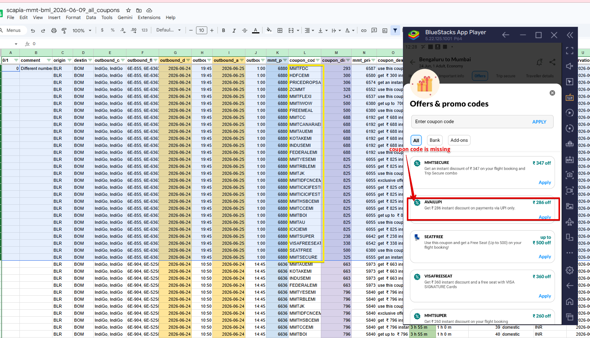Open the borders tool in Sheets
The height and width of the screenshot is (338, 590).
(280, 30)
